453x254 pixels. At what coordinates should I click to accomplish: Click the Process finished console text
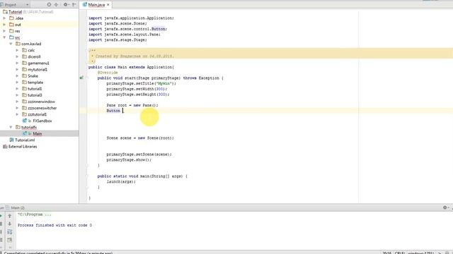pyautogui.click(x=55, y=225)
